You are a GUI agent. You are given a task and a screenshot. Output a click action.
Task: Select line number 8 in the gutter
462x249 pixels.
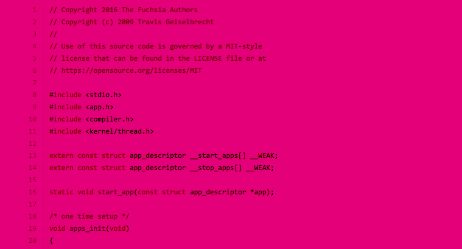click(35, 95)
